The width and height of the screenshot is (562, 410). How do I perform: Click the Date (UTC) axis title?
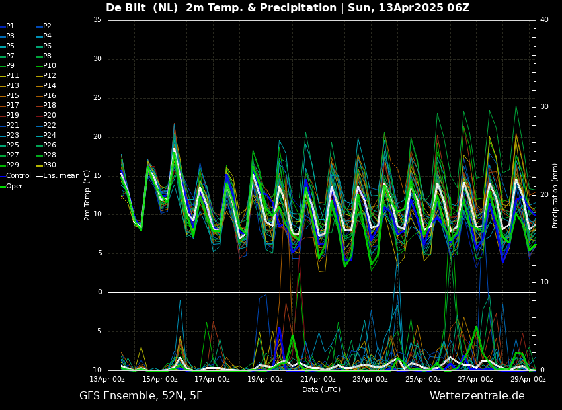pos(321,389)
